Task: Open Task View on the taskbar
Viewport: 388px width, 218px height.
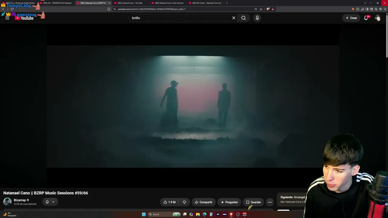Action: tap(184, 214)
